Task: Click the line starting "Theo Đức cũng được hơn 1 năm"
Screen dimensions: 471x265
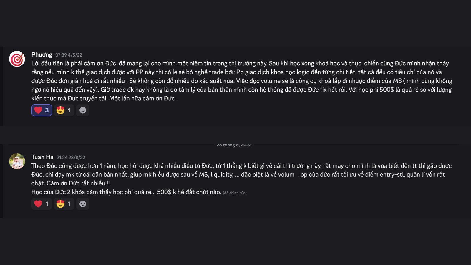Action: pos(241,166)
